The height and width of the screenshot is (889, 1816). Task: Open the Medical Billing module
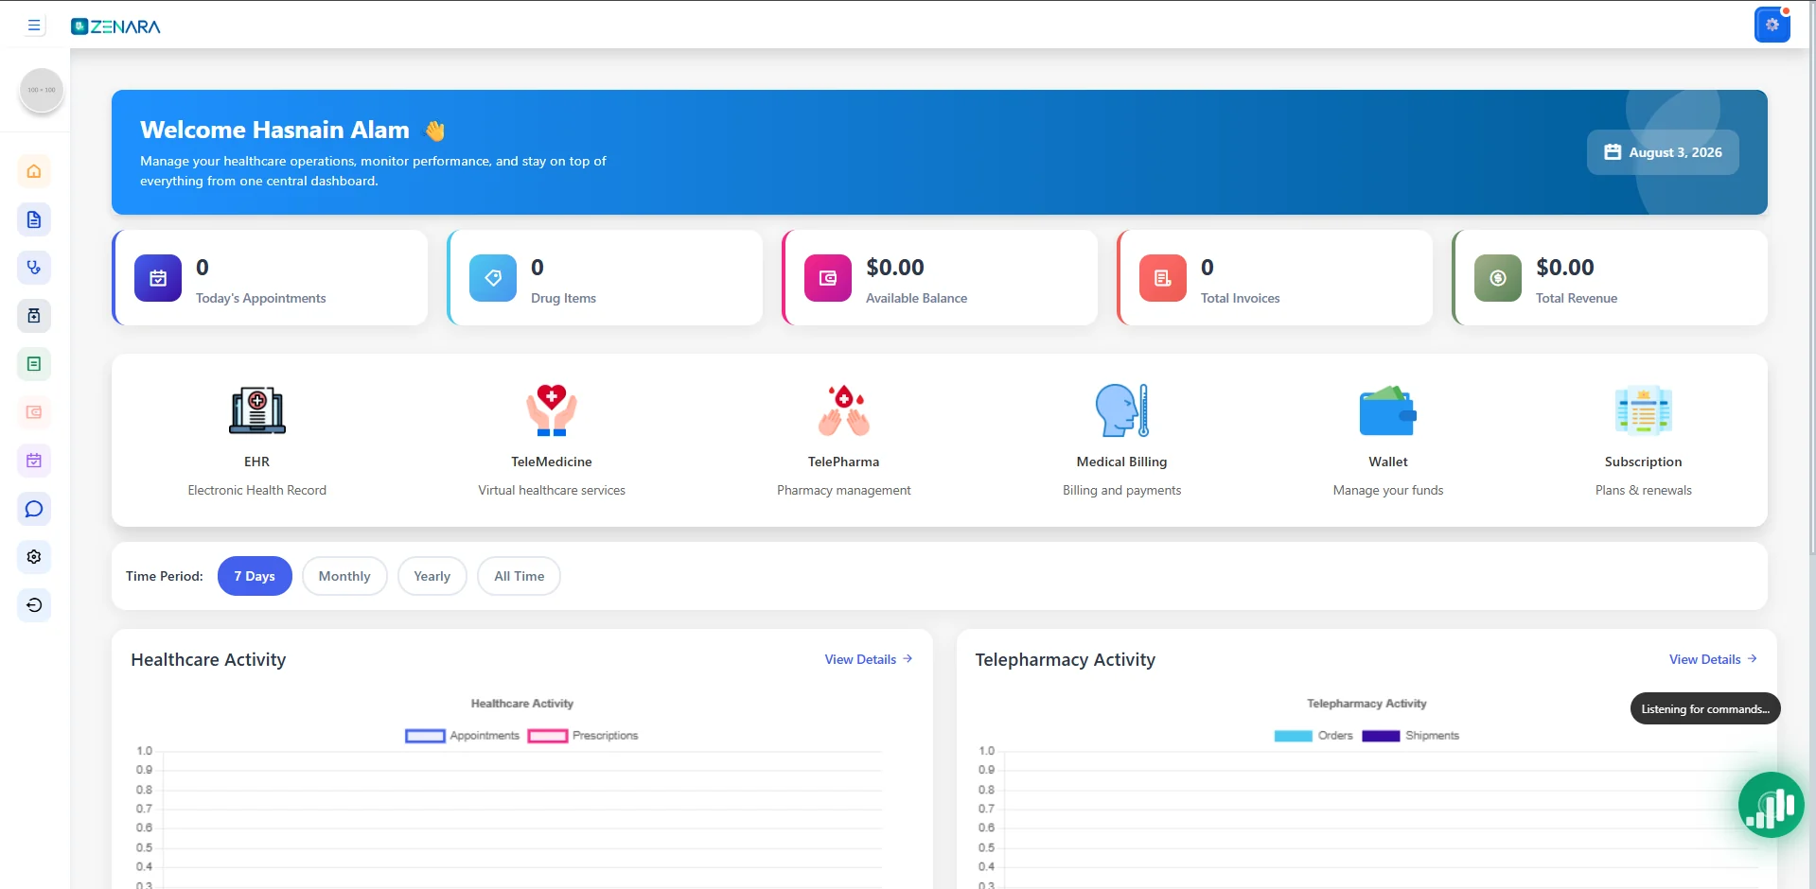1121,440
